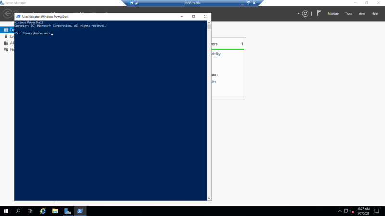The image size is (385, 216).
Task: Minimize the remote desktop session bar
Action: [242, 3]
